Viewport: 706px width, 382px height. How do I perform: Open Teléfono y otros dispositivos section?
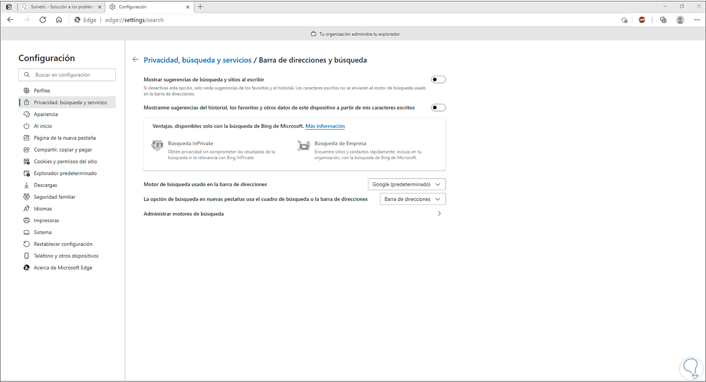click(67, 256)
